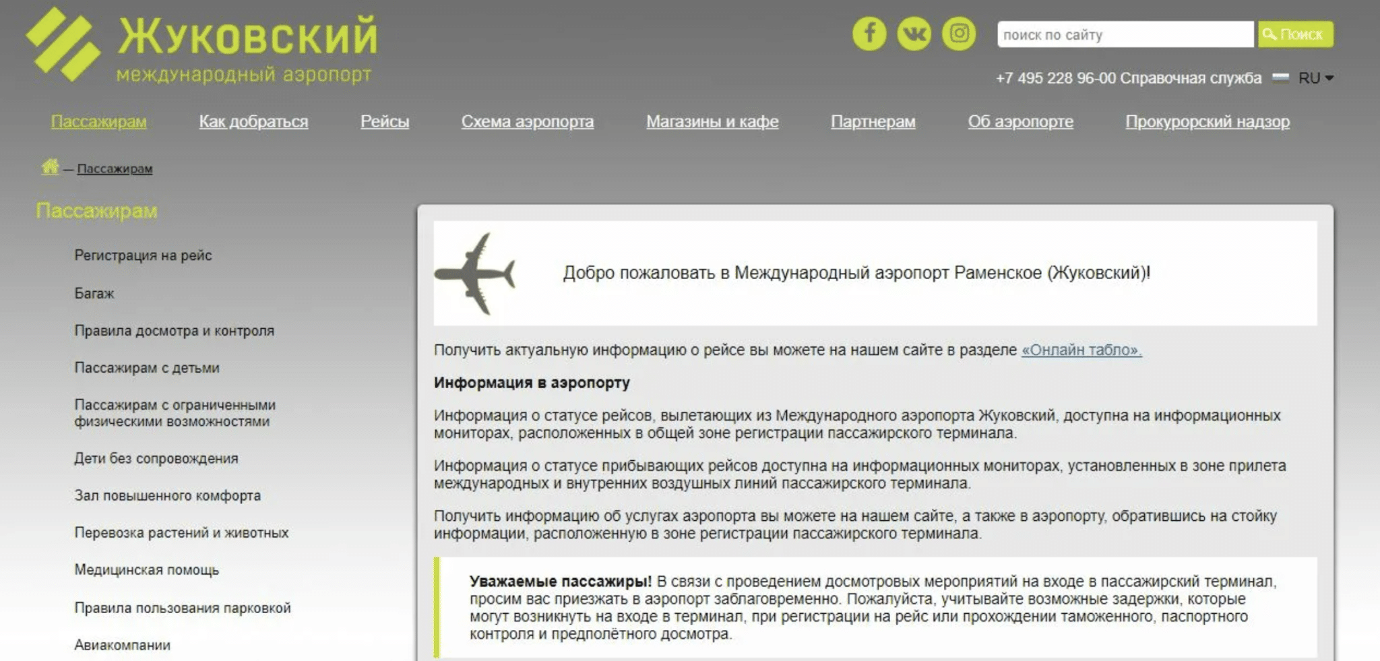1380x661 pixels.
Task: Select Магазины и кафе in navigation
Action: coord(712,121)
